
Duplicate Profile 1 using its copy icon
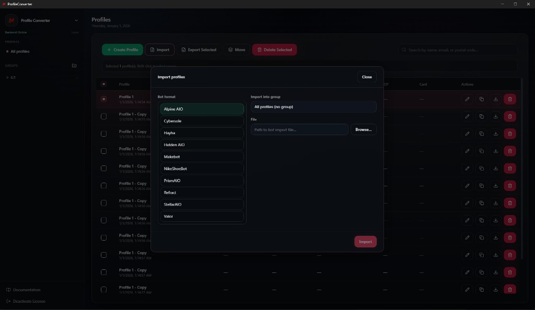coord(481,99)
